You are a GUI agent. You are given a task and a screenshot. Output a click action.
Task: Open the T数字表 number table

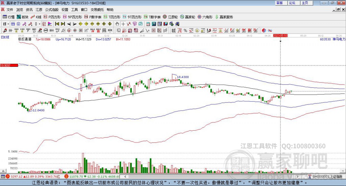(x=152, y=17)
